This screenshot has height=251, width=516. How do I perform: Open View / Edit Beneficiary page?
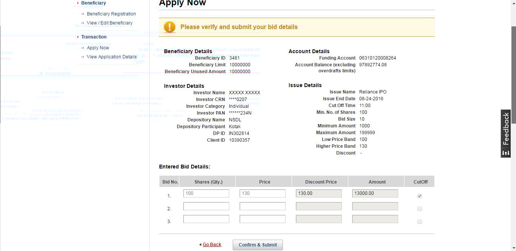(x=110, y=23)
